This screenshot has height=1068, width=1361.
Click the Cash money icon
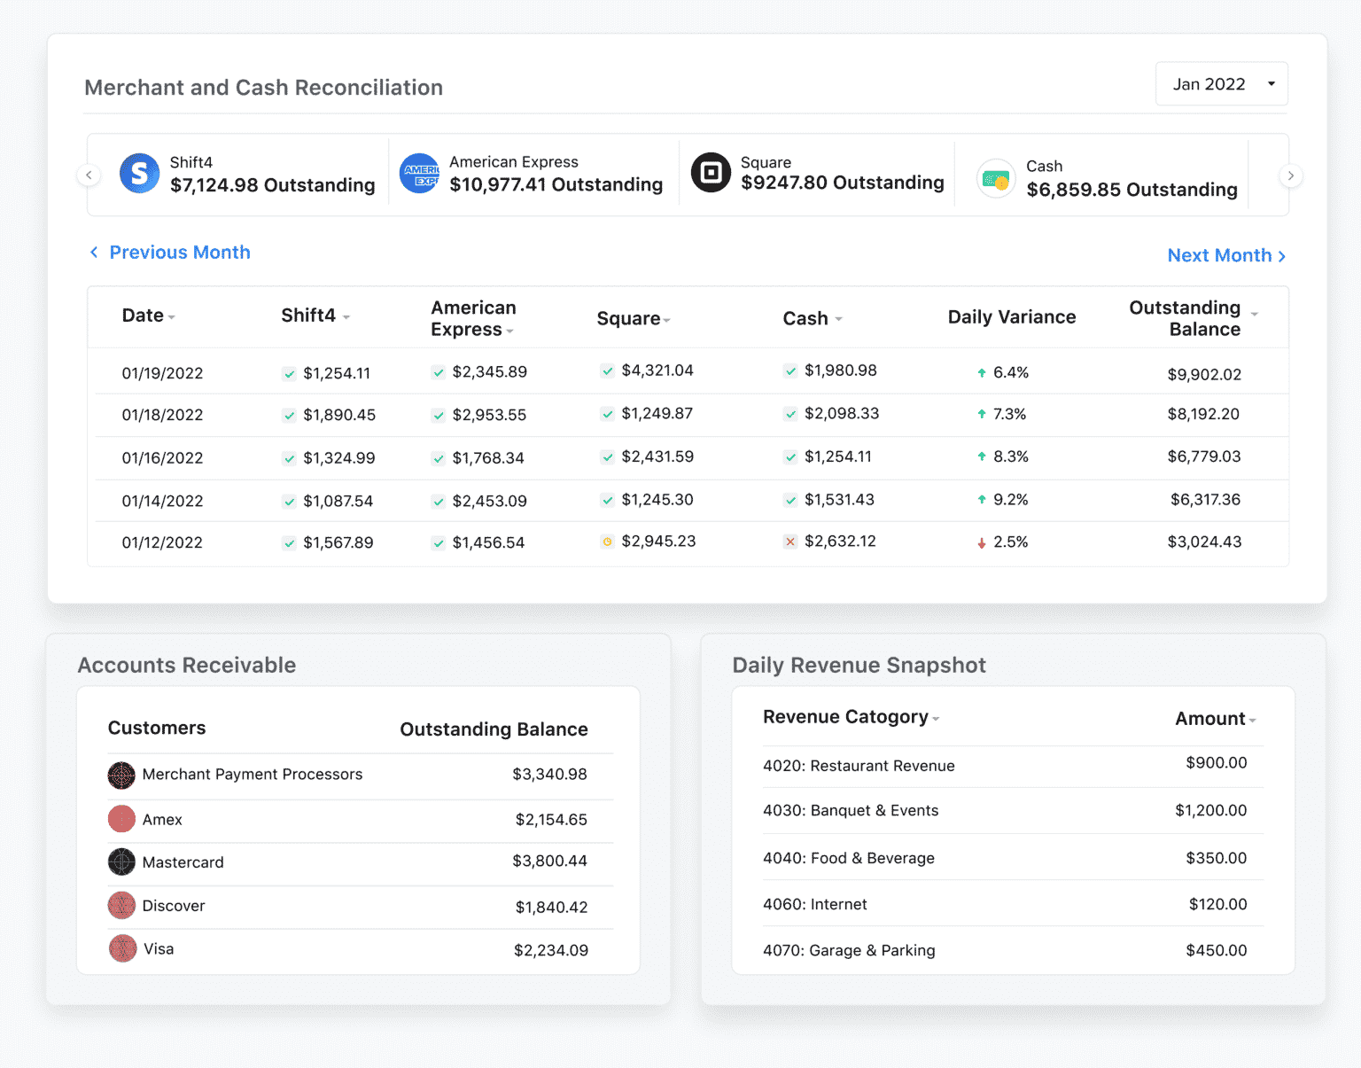(996, 178)
